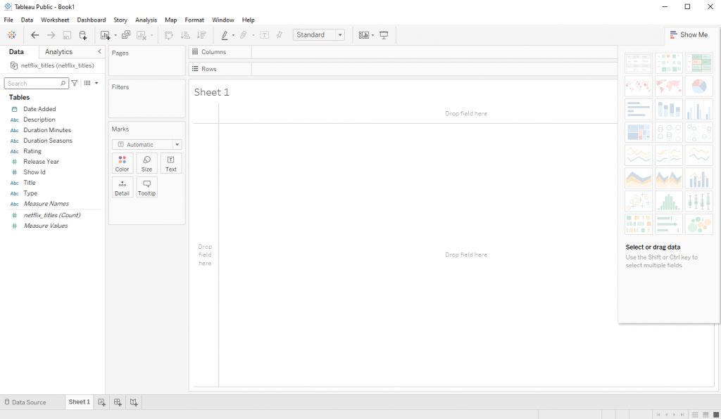721x419 pixels.
Task: Choose filled map chart in Show Me
Action: [669, 86]
